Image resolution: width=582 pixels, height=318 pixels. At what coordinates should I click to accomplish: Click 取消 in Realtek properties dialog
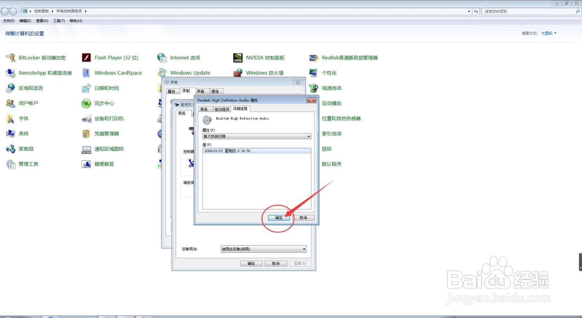pos(303,218)
